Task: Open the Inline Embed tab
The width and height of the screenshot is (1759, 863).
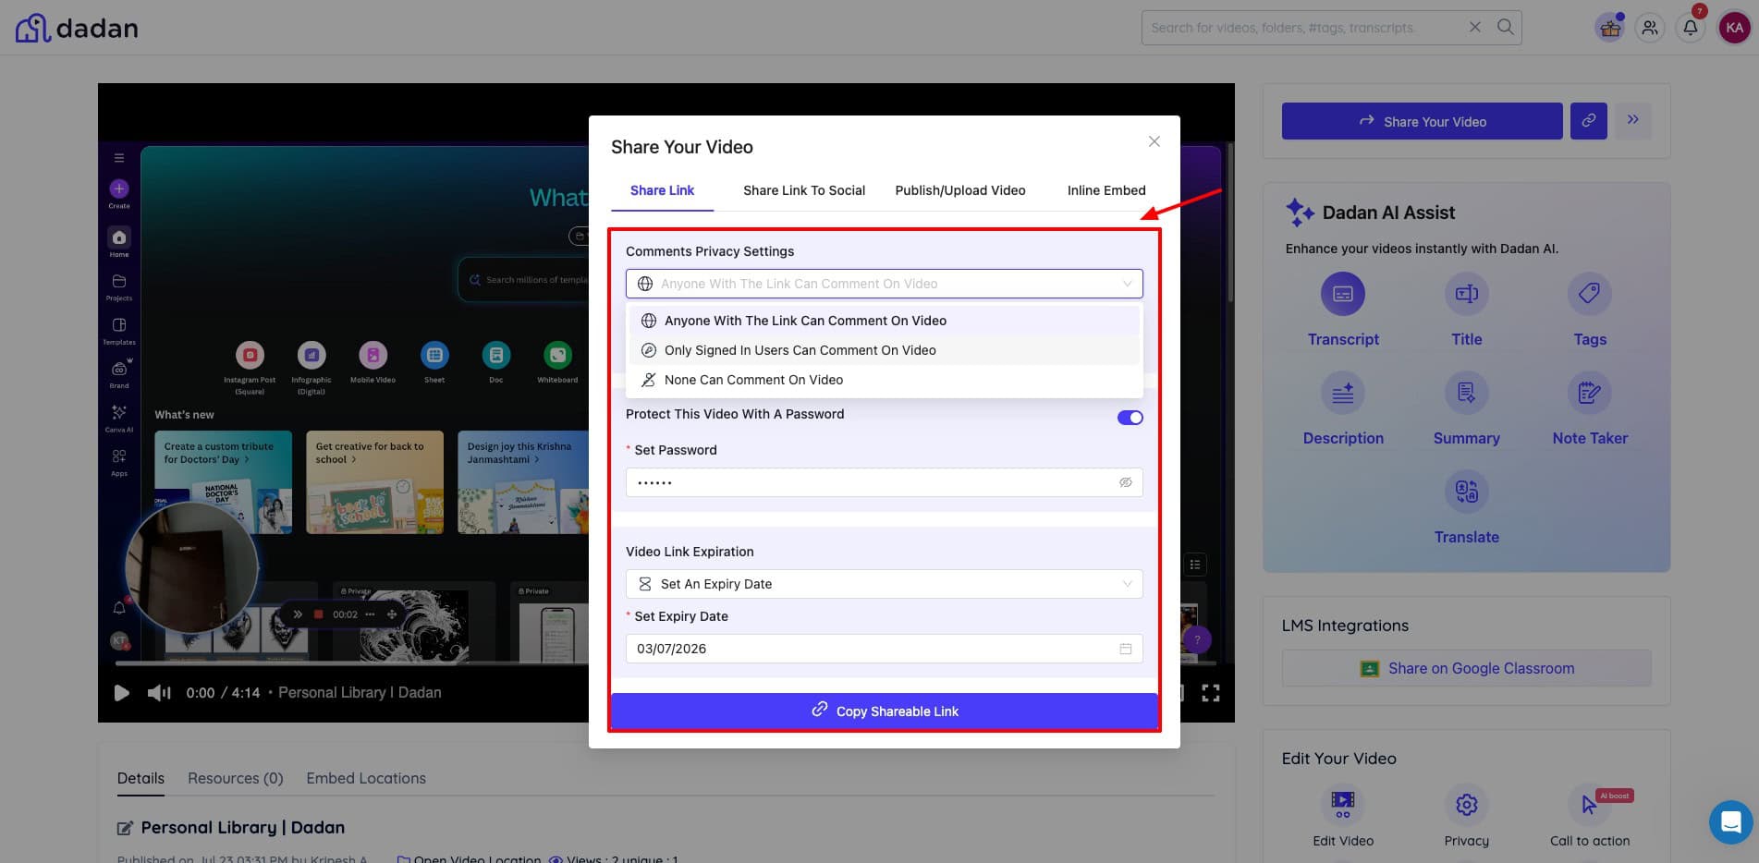Action: click(x=1105, y=190)
